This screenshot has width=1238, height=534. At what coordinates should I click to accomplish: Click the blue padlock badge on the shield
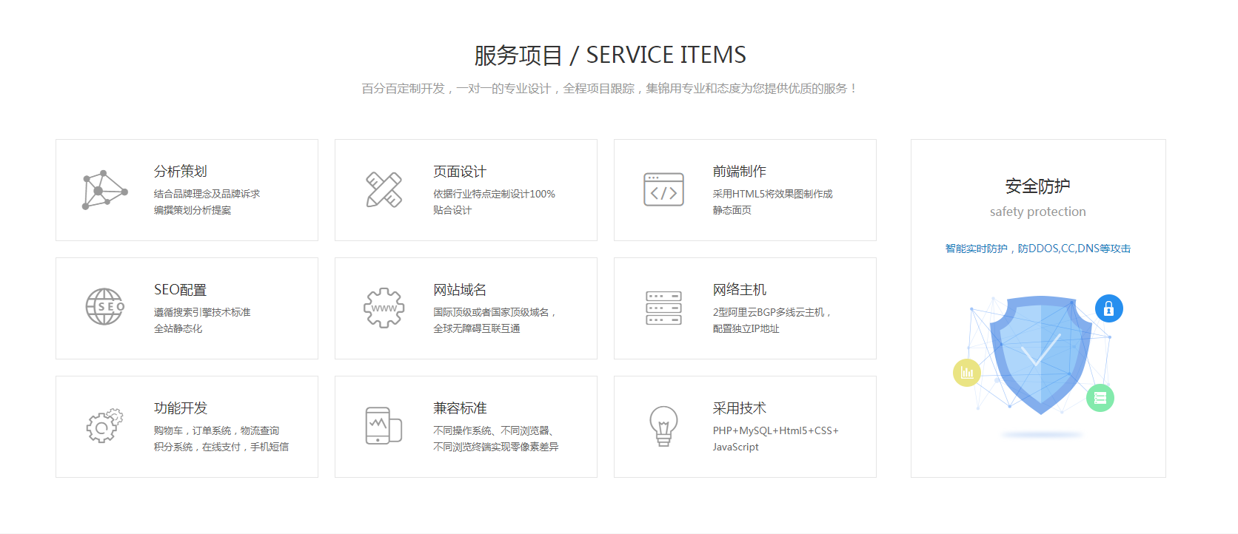(x=1108, y=308)
